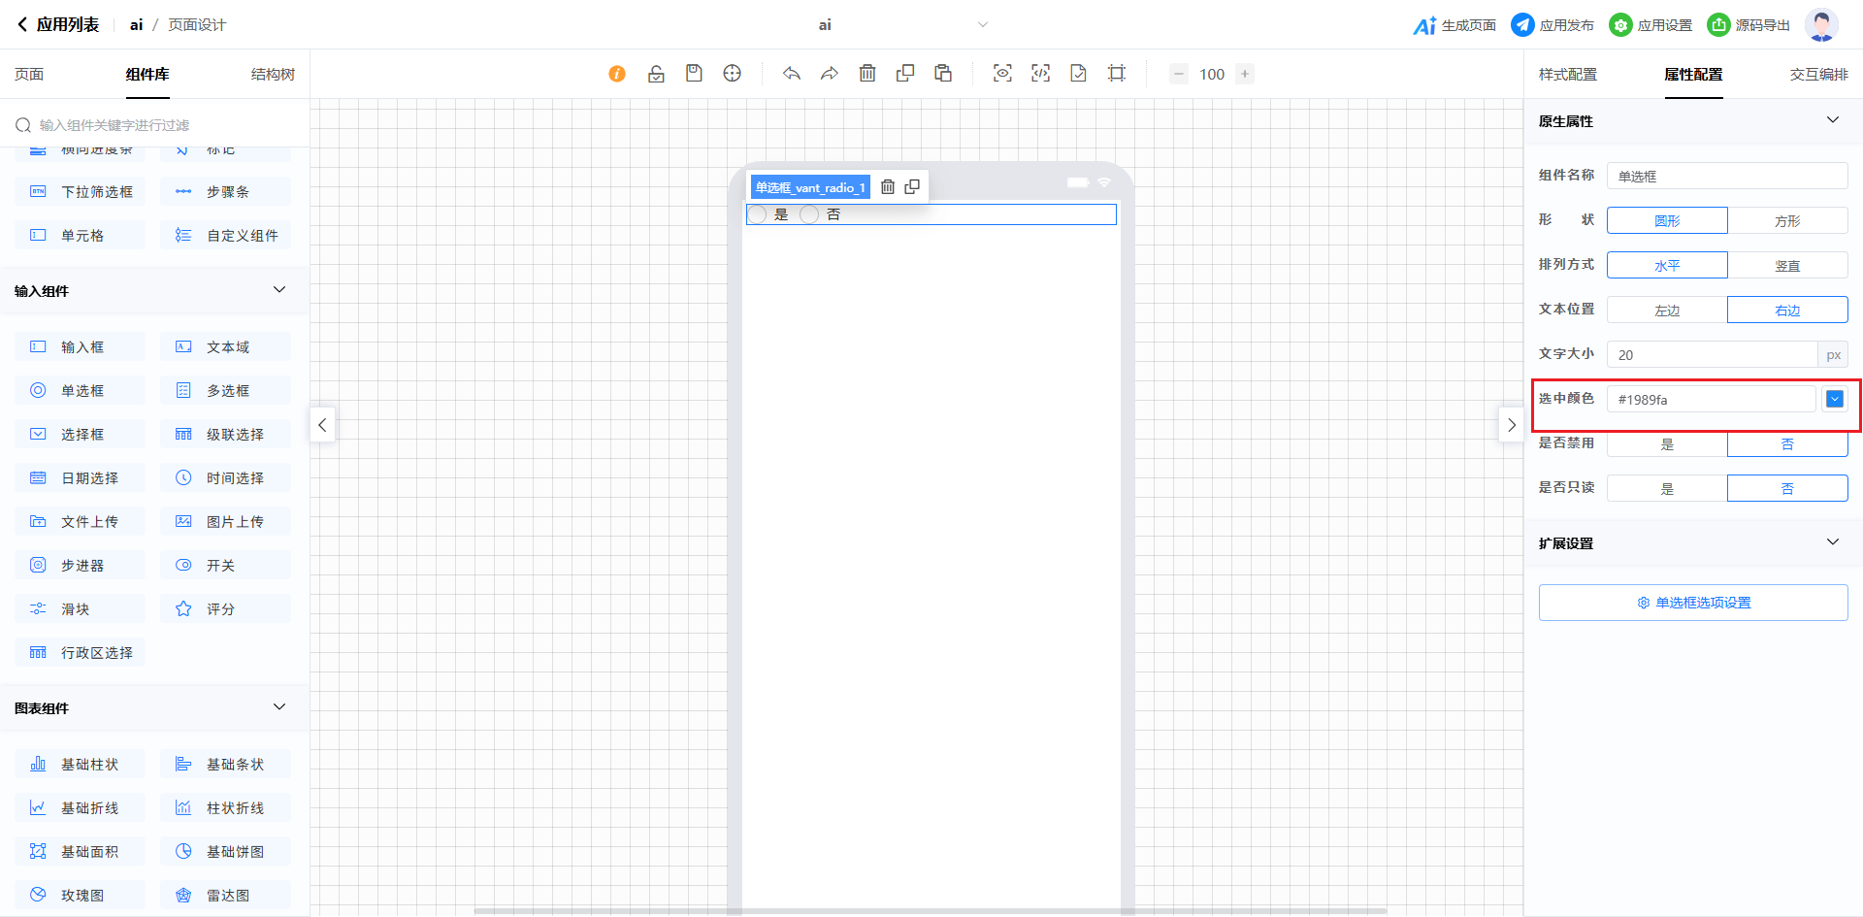Open the 选中颜色 color swatch picker
1863x917 pixels.
(1835, 399)
